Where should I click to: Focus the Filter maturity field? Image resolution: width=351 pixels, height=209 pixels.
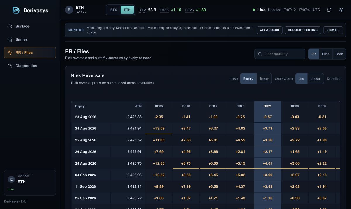pyautogui.click(x=280, y=54)
